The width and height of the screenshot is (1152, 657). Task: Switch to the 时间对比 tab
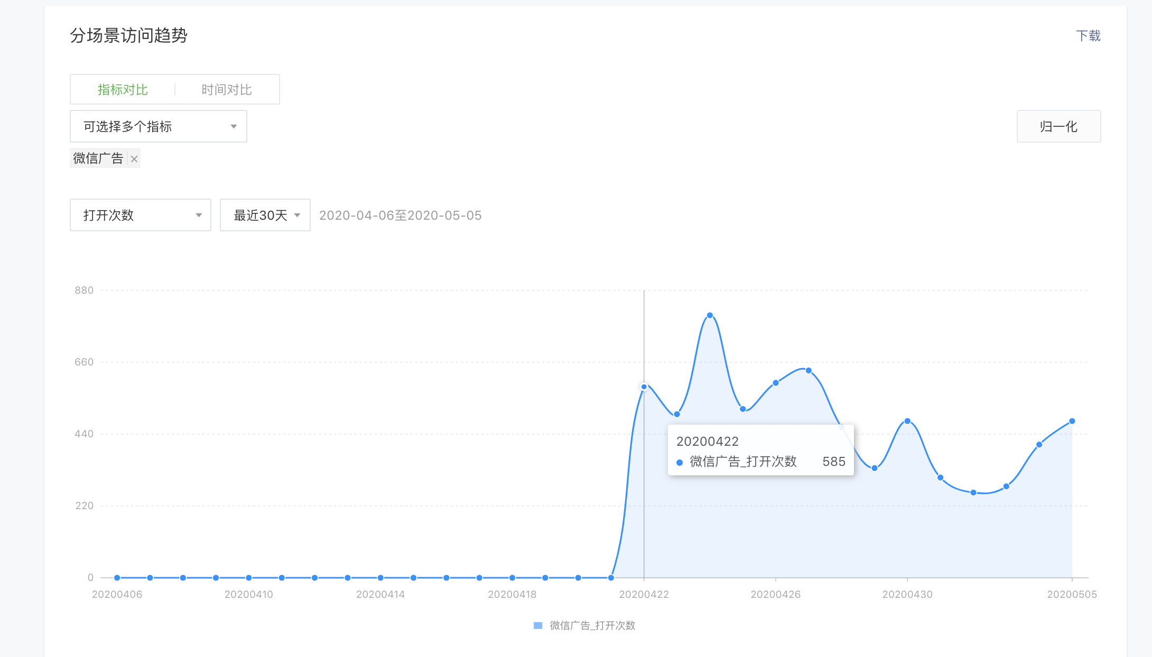click(x=226, y=90)
